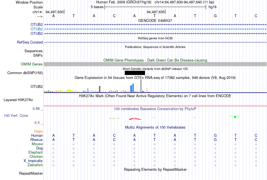
Task: Click the -4.5 PhyloP lower limit value
Action: pyautogui.click(x=37, y=123)
